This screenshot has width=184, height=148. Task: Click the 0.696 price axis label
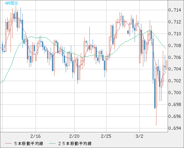(x=175, y=116)
